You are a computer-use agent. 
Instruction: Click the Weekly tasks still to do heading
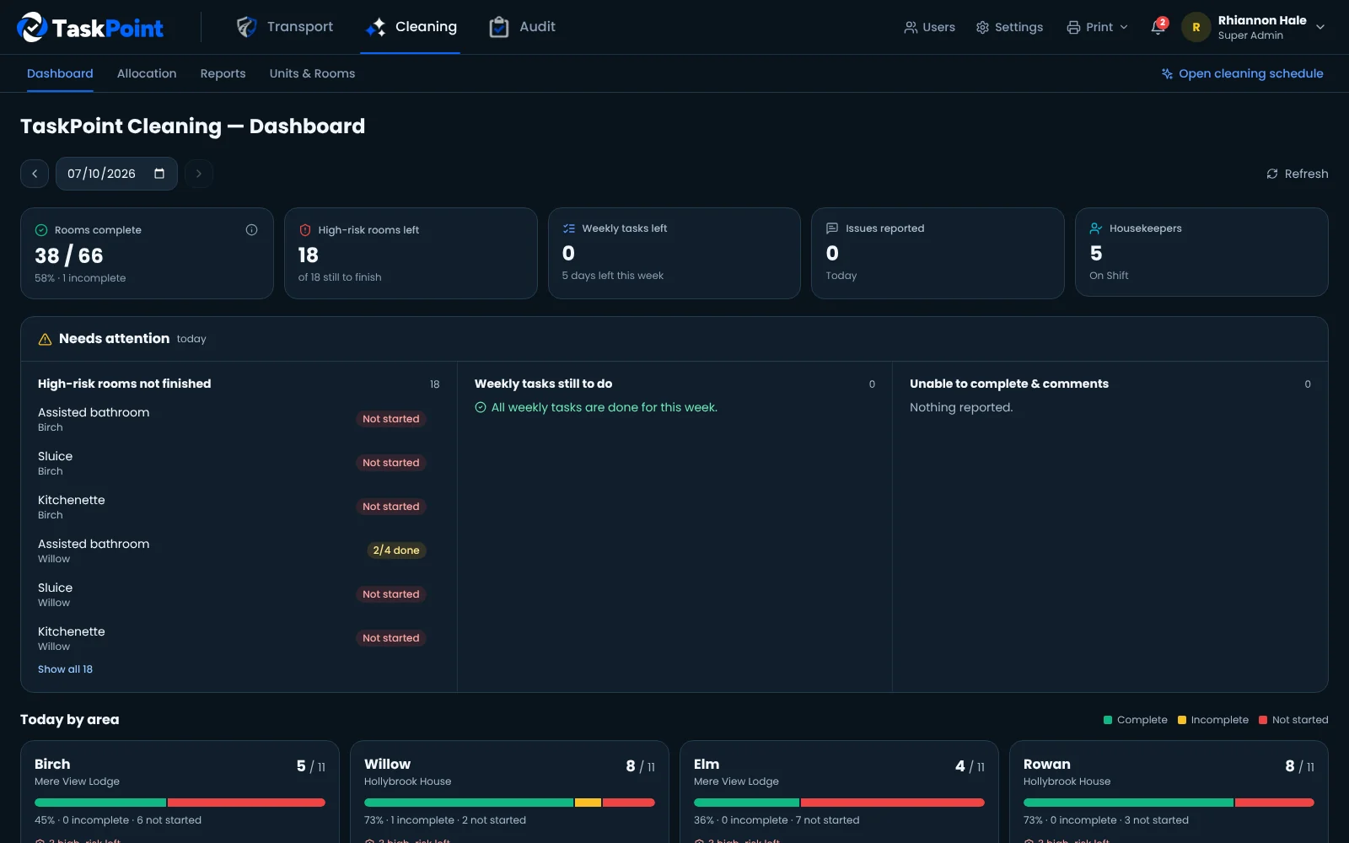[x=543, y=384]
